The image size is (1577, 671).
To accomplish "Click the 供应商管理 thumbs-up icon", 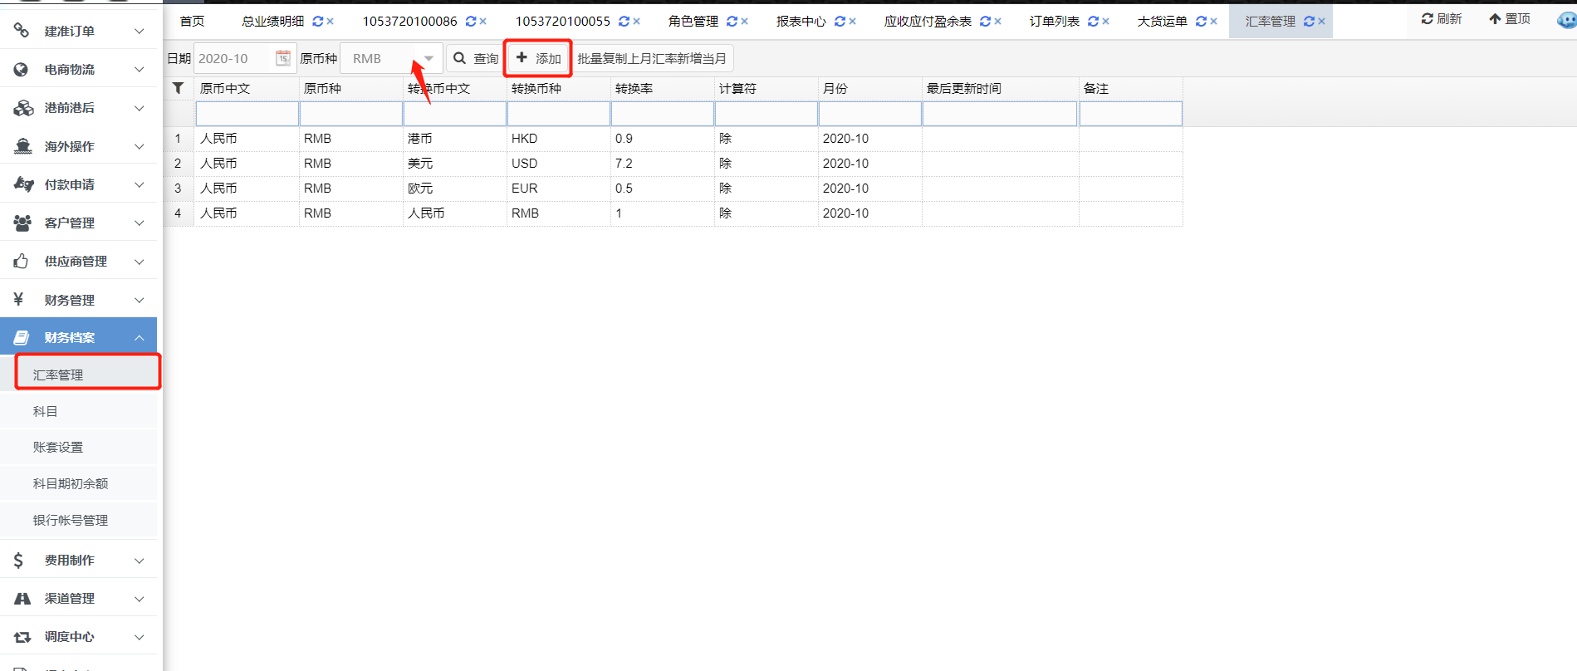I will 21,261.
